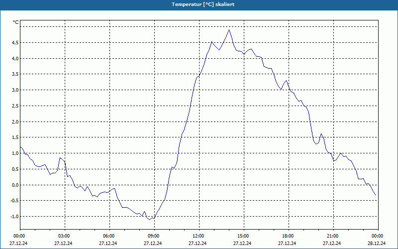This screenshot has height=249, width=398.
Task: Click the curve's starting point at midnight 27.12.24
Action: [x=20, y=147]
